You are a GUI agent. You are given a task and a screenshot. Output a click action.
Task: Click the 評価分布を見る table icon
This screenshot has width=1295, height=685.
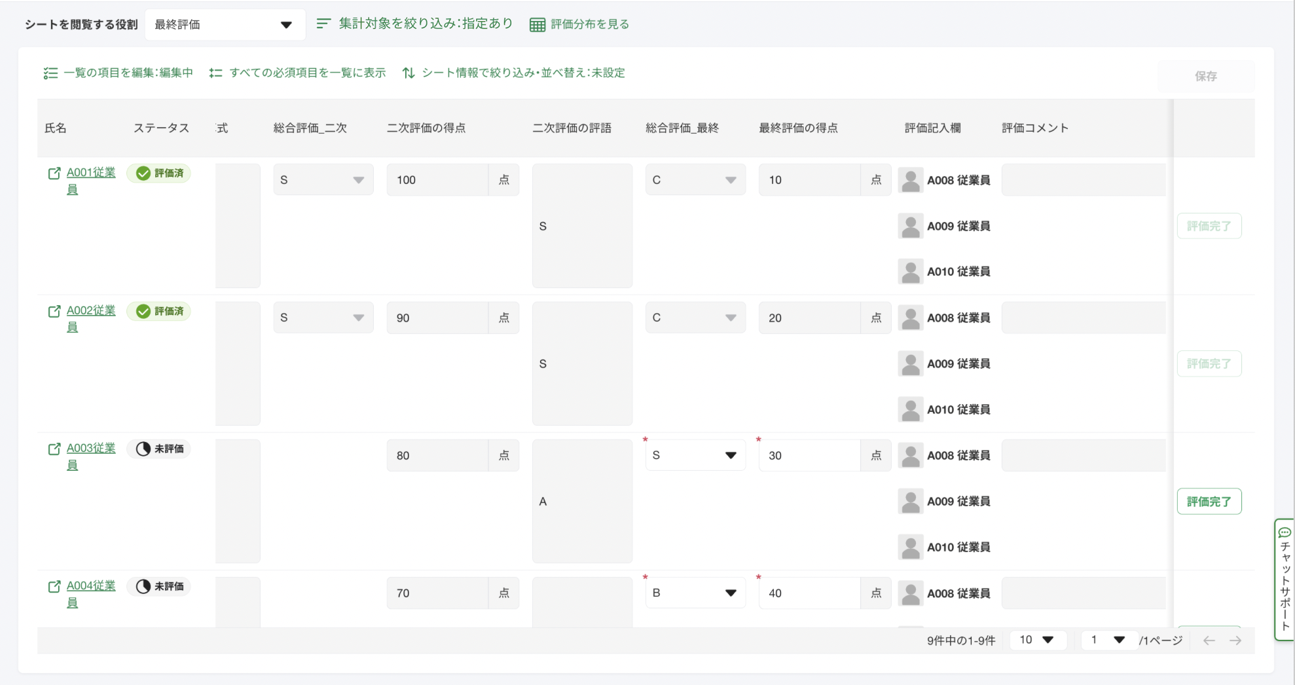(x=537, y=25)
